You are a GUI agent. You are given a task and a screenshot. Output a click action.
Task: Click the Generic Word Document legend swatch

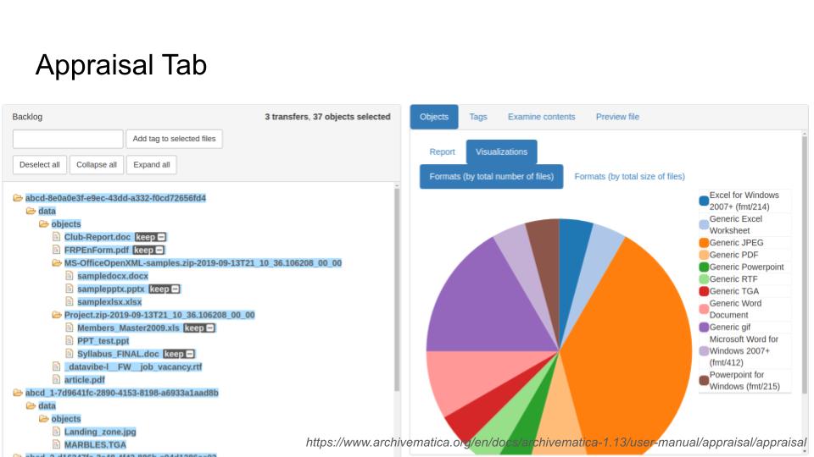pyautogui.click(x=704, y=309)
